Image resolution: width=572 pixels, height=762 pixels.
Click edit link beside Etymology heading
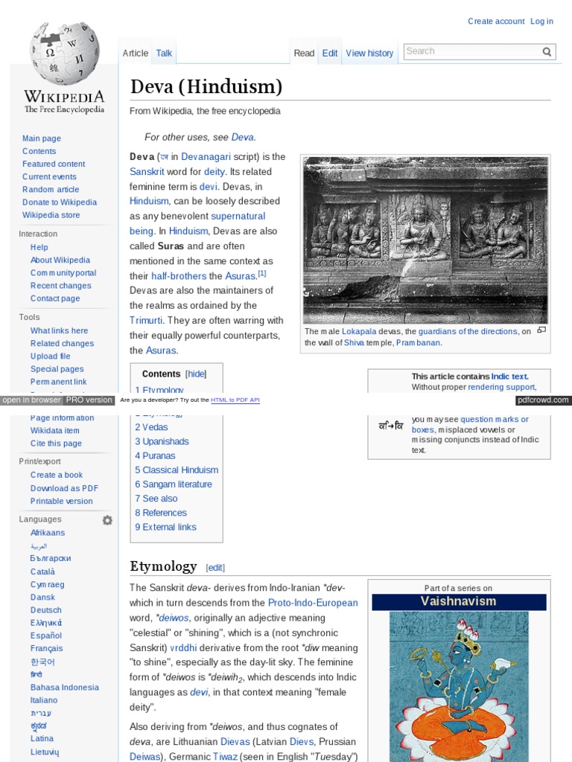215,568
